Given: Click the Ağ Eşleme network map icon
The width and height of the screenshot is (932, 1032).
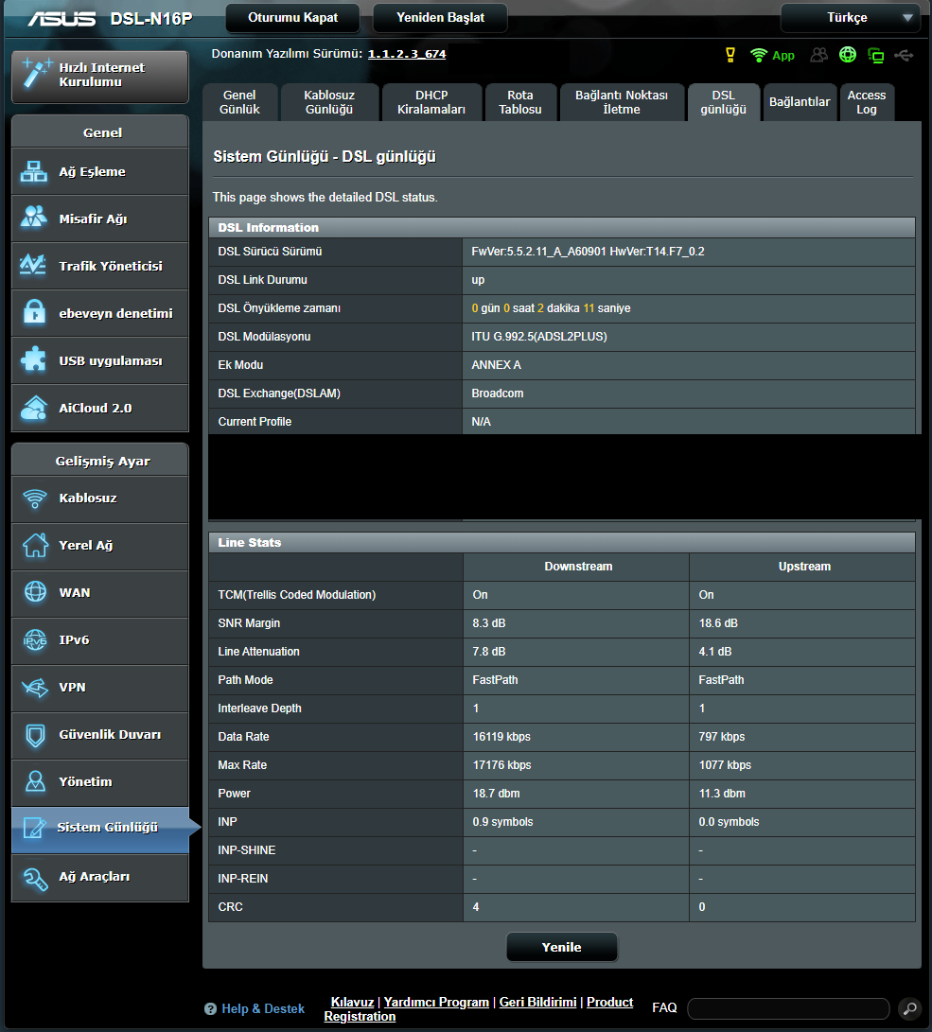Looking at the screenshot, I should [33, 172].
